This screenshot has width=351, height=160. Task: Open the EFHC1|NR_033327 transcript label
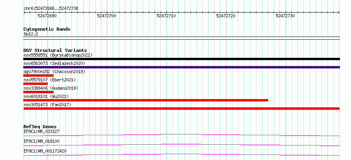coord(41,131)
